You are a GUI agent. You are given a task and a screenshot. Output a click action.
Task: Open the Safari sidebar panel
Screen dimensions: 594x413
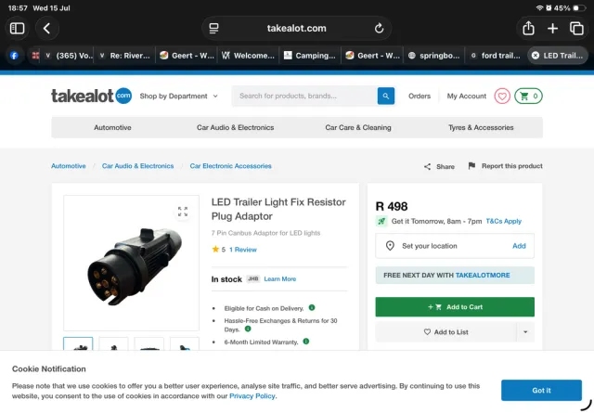(x=17, y=29)
